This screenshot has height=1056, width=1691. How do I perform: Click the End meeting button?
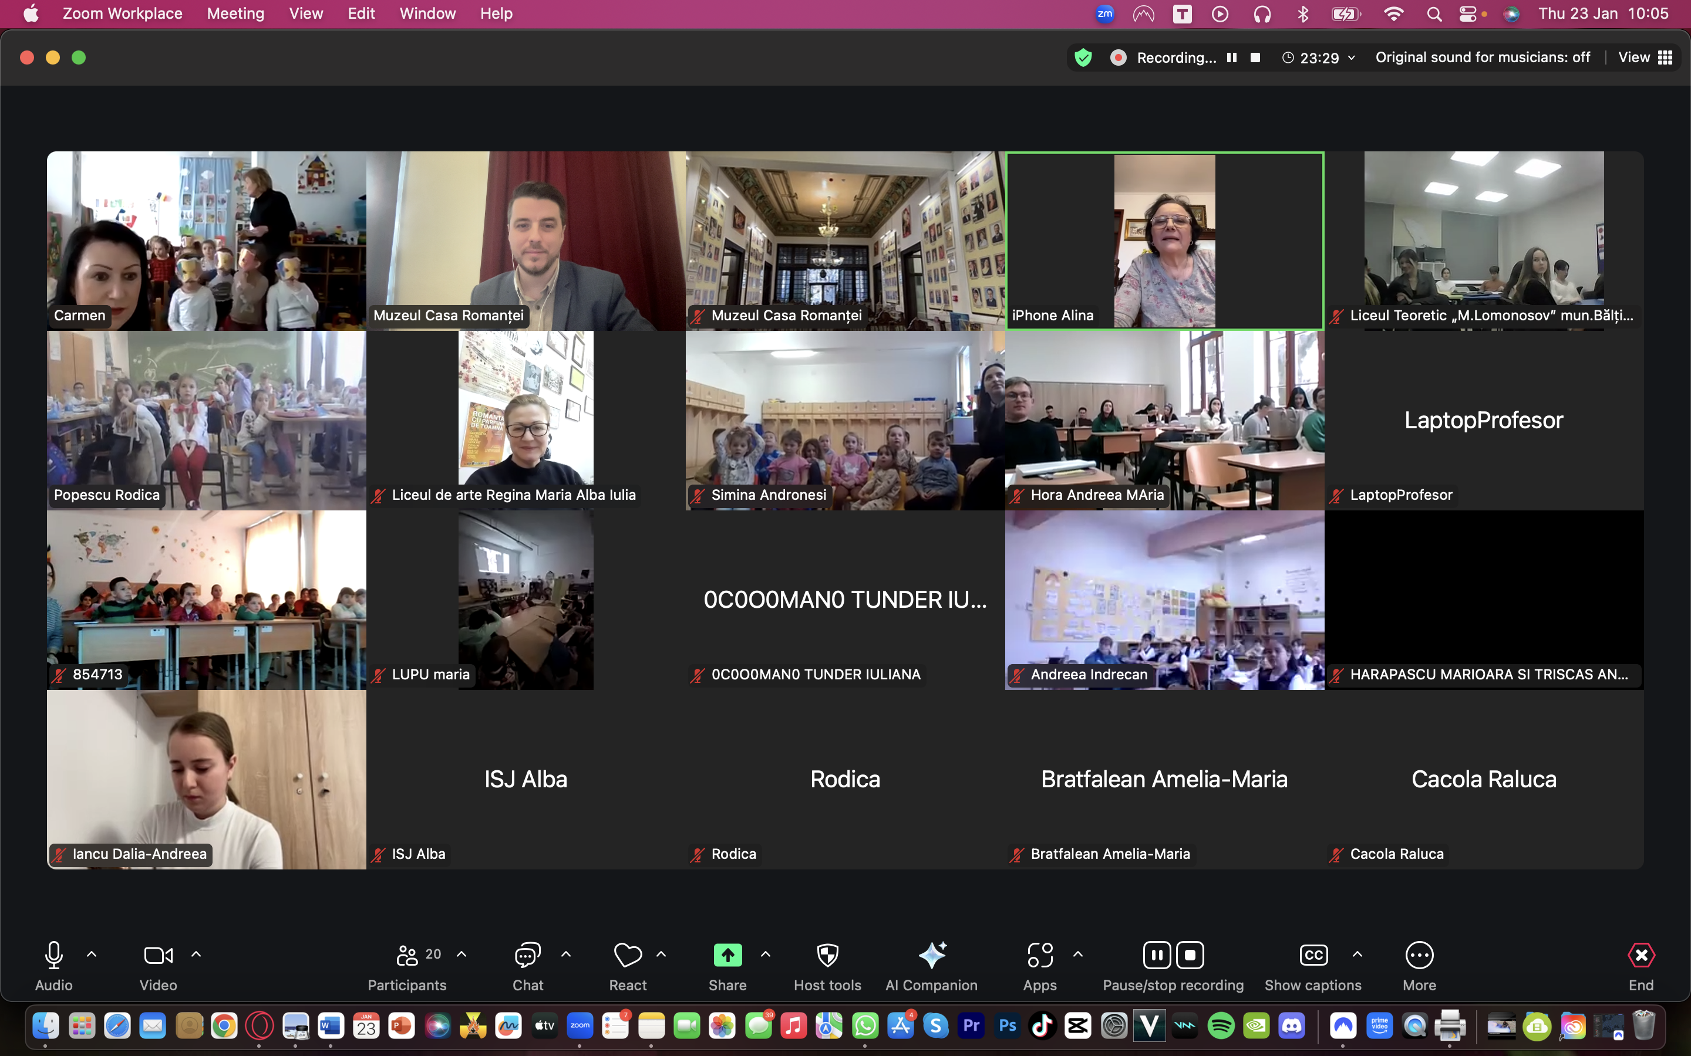1641,955
